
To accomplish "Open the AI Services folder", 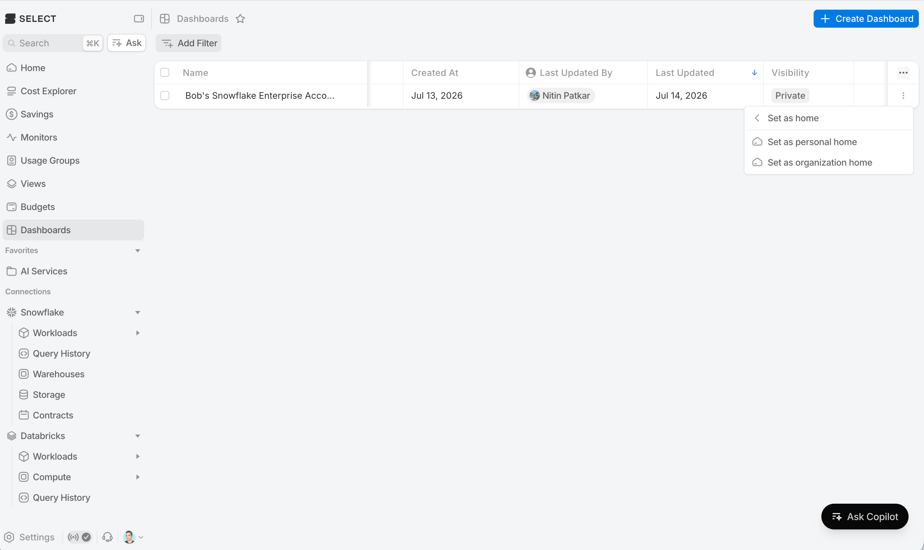I will [x=73, y=271].
